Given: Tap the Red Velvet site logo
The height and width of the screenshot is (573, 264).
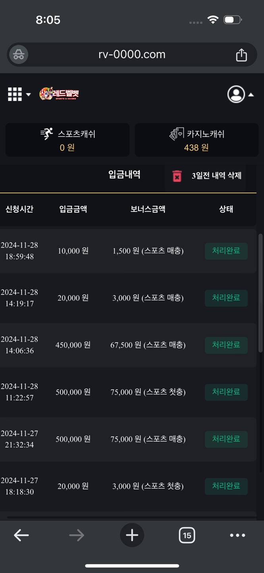Looking at the screenshot, I should 59,94.
